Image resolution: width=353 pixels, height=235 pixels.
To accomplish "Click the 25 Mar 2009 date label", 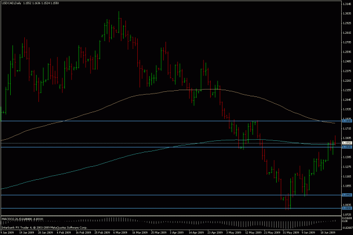I will pos(159,233).
